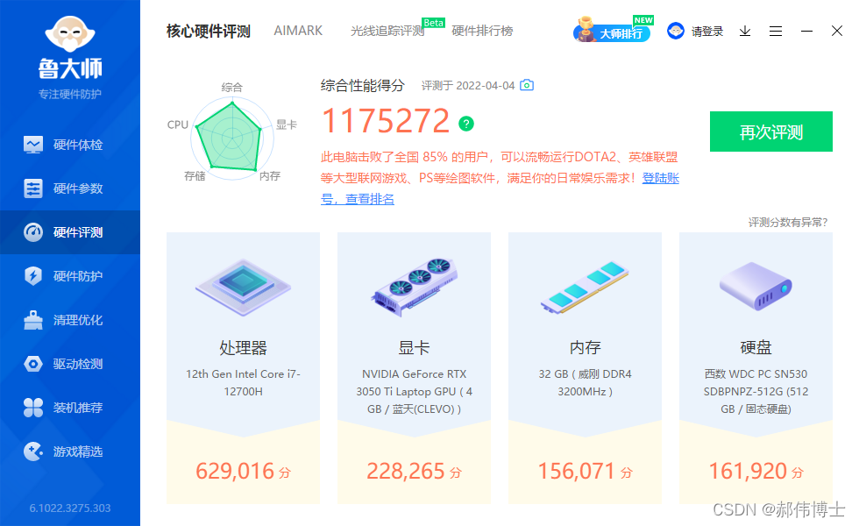
Task: Click the 12th Gen Intel Core i7-12700H text
Action: pos(244,382)
